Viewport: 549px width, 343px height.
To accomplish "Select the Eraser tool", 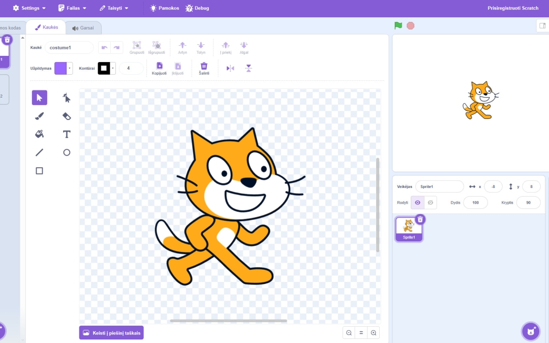I will coord(67,116).
